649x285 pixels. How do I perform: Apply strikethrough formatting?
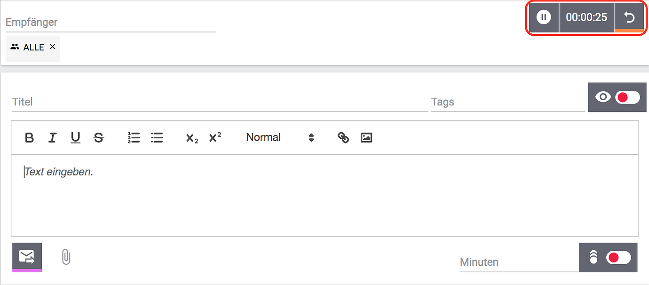coord(99,138)
